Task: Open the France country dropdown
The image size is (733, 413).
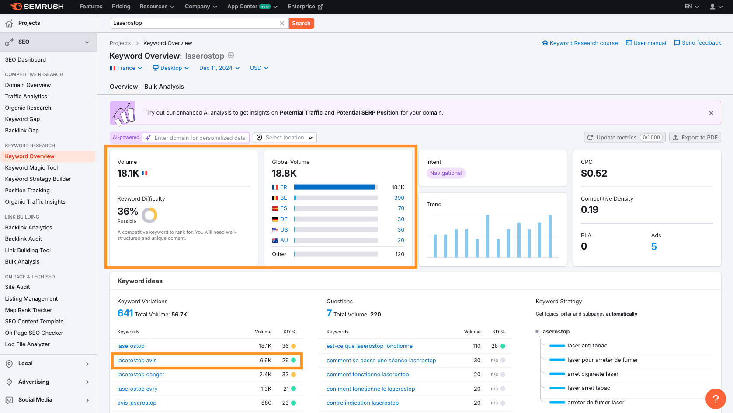Action: [126, 68]
